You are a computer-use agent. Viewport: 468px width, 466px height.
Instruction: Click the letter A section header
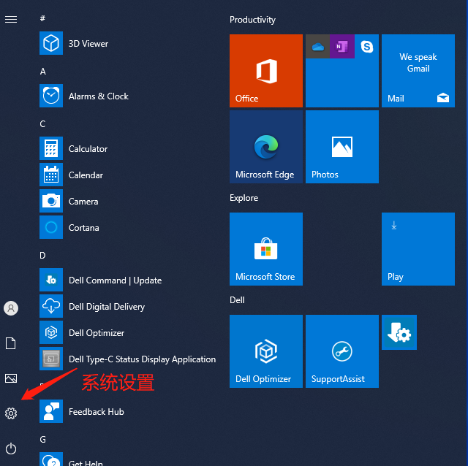click(43, 72)
